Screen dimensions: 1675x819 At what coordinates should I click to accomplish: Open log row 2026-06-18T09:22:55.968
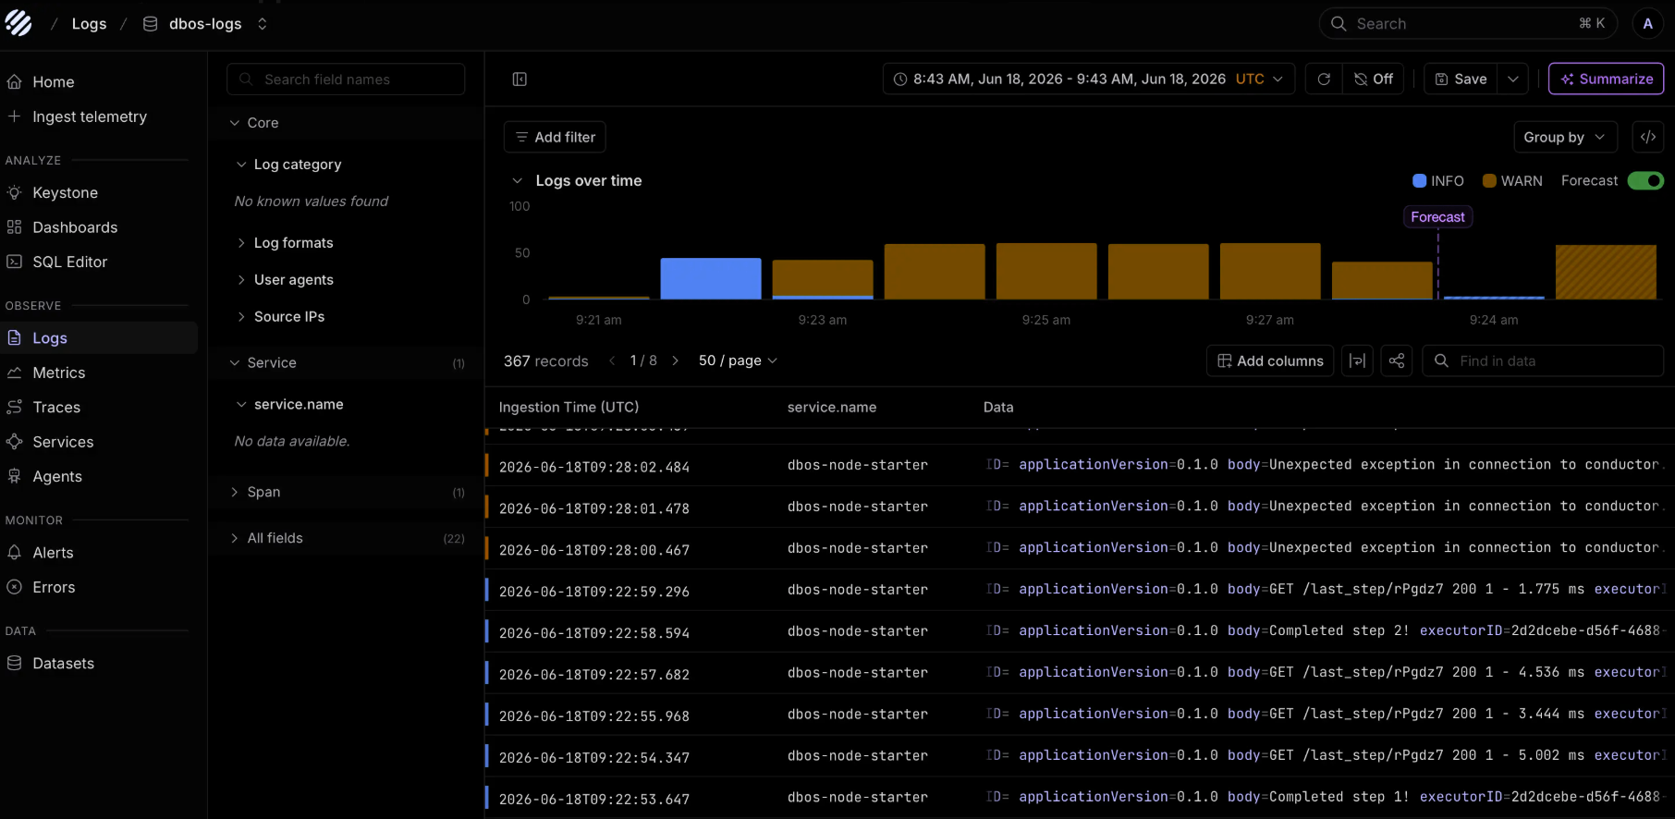pos(1080,715)
